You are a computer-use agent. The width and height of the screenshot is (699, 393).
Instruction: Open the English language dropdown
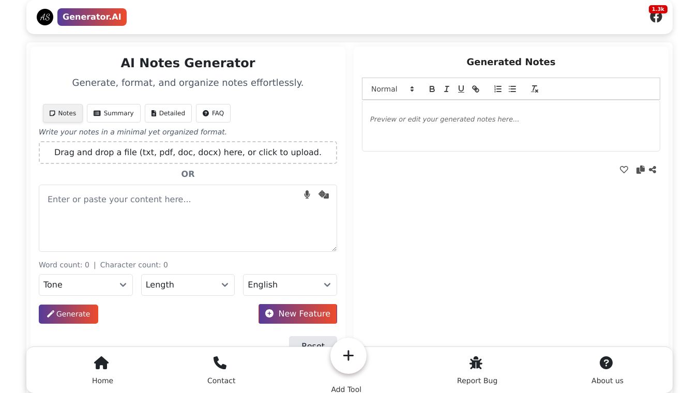(x=290, y=285)
